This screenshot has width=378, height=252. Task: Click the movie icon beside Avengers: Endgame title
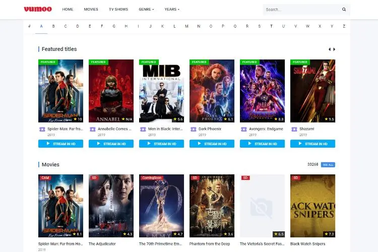pyautogui.click(x=244, y=129)
